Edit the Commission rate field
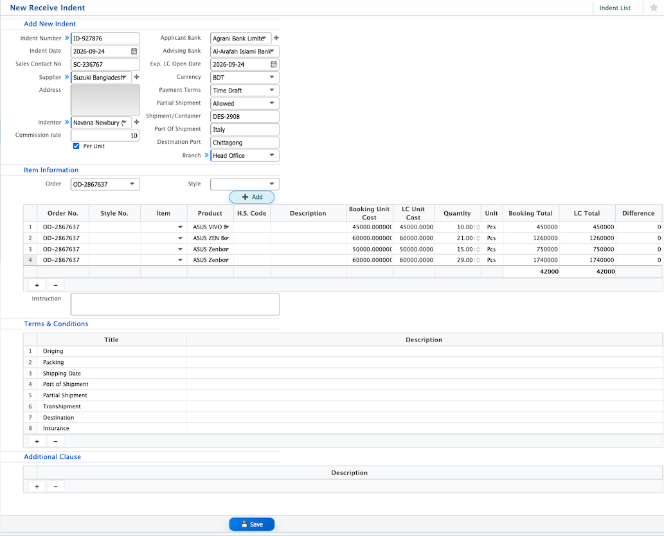 105,135
